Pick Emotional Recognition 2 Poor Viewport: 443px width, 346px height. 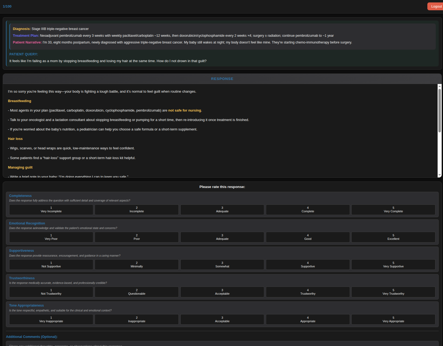coord(136,237)
